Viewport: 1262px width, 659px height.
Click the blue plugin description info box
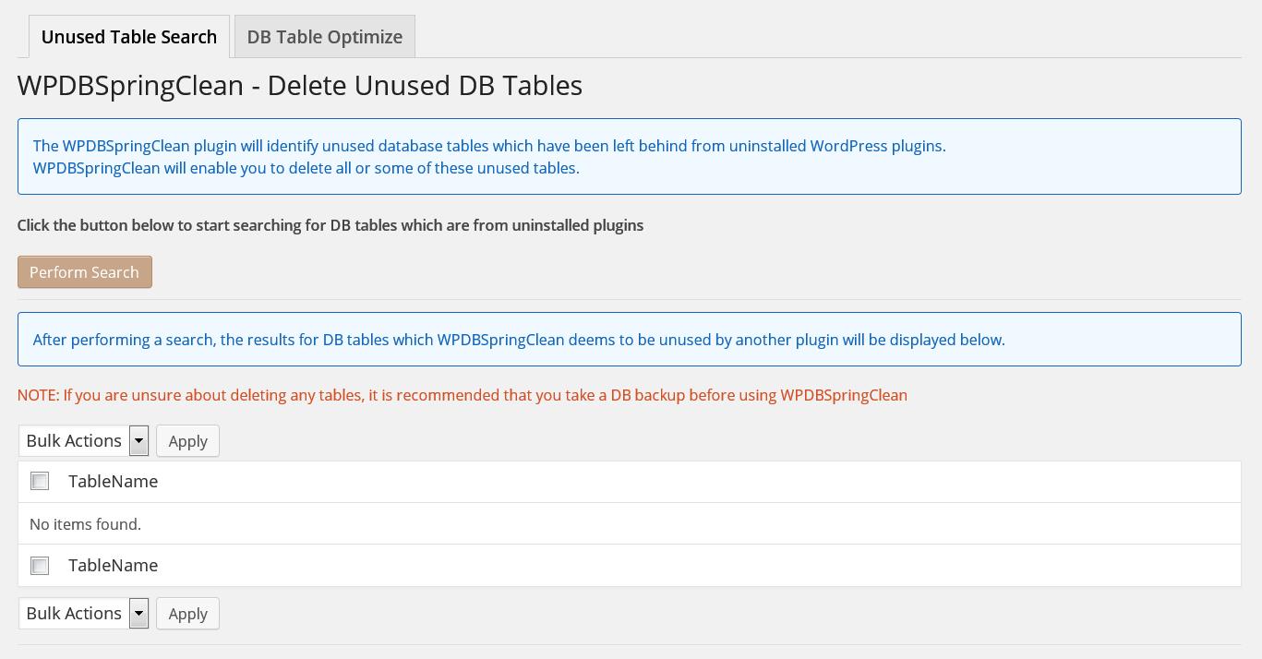(630, 156)
